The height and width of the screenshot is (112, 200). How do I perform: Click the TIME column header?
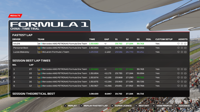coord(92,39)
